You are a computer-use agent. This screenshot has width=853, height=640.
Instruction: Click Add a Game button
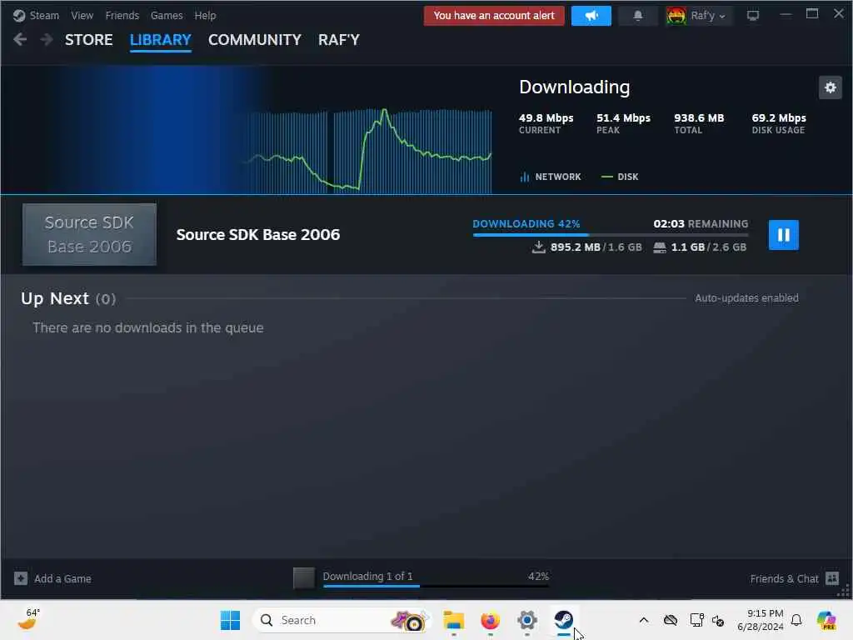[52, 578]
